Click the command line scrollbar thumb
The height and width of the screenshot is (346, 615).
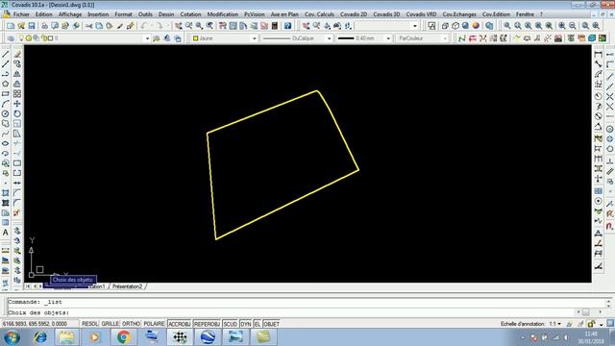[585, 312]
